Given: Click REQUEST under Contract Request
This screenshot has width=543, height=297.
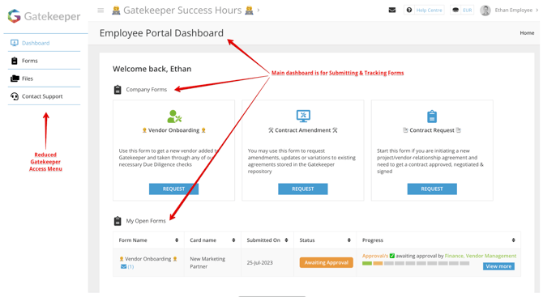Looking at the screenshot, I should (432, 189).
